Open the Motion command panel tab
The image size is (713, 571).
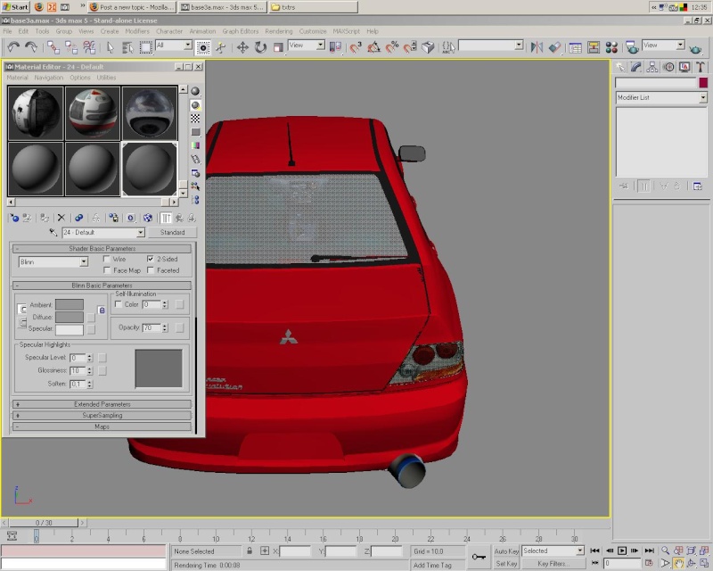coord(668,68)
